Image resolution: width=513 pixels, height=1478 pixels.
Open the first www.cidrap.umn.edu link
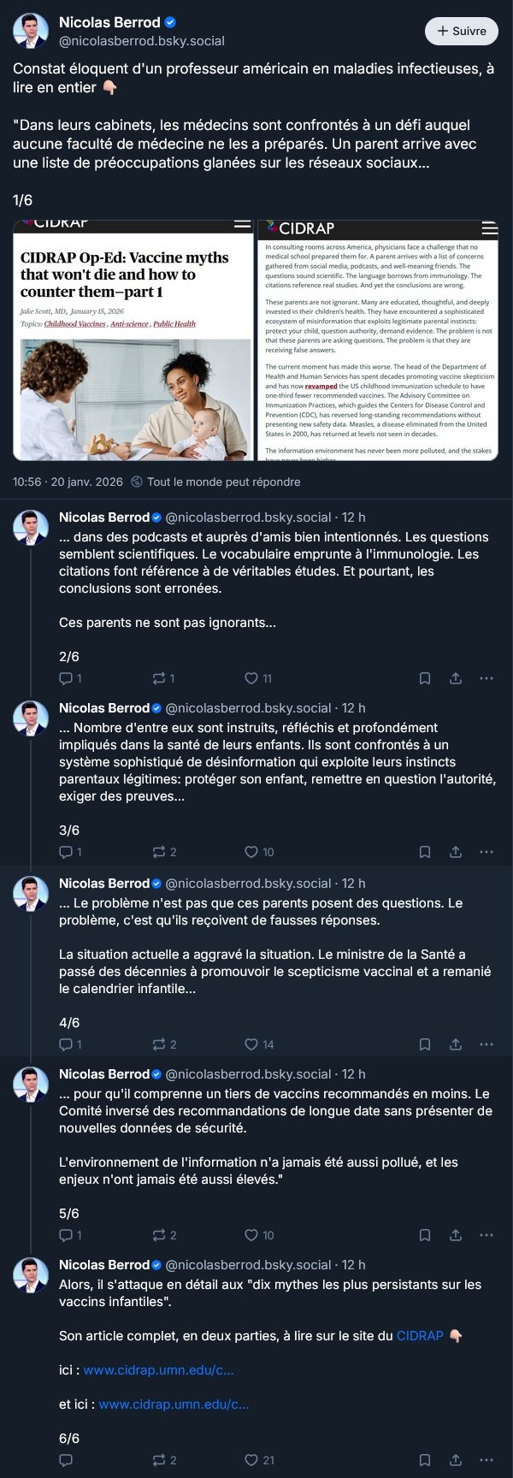click(158, 1369)
